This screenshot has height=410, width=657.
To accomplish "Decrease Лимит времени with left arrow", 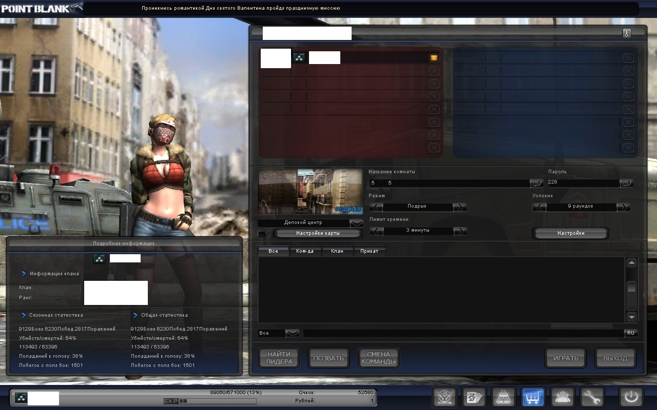I will click(376, 231).
